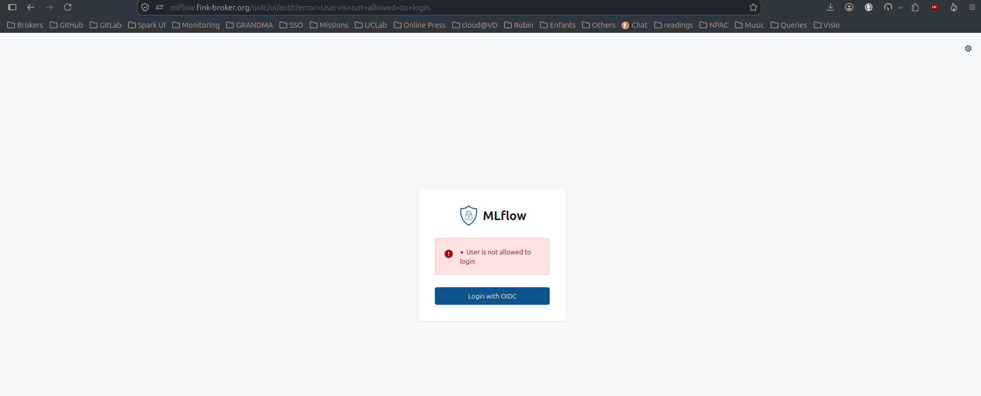The height and width of the screenshot is (396, 981).
Task: Open the GitHub bookmark folder
Action: pos(66,25)
